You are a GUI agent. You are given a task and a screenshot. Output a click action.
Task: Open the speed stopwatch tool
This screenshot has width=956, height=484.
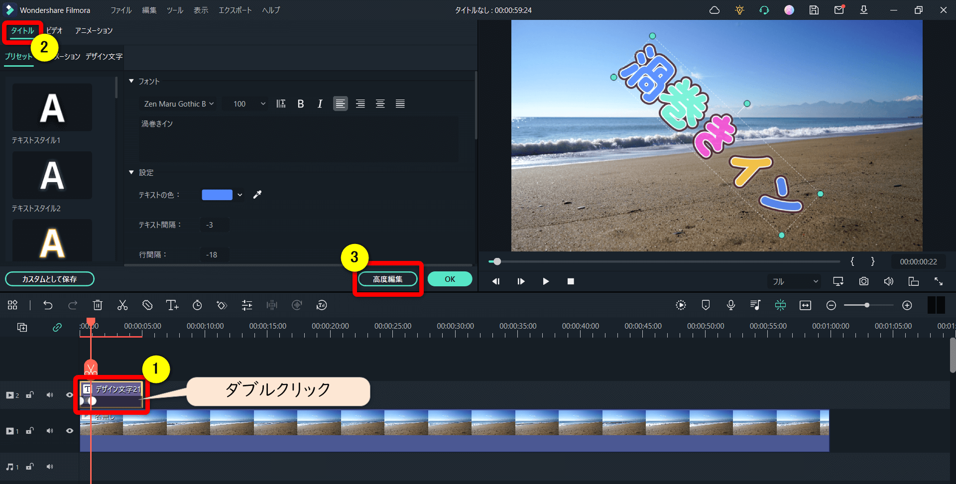coord(197,305)
